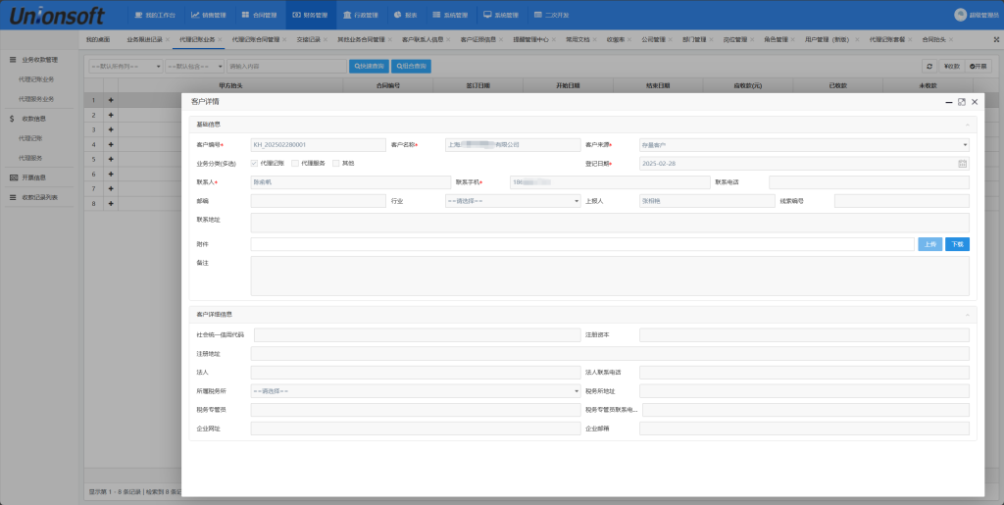
Task: Click the 社会统一信用代码 input field
Action: pos(418,334)
